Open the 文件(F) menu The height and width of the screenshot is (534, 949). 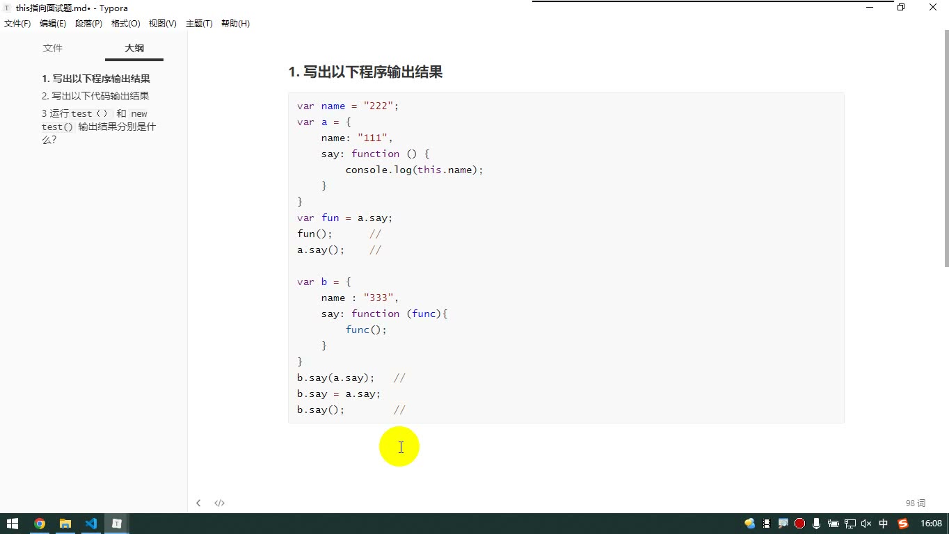(x=17, y=24)
